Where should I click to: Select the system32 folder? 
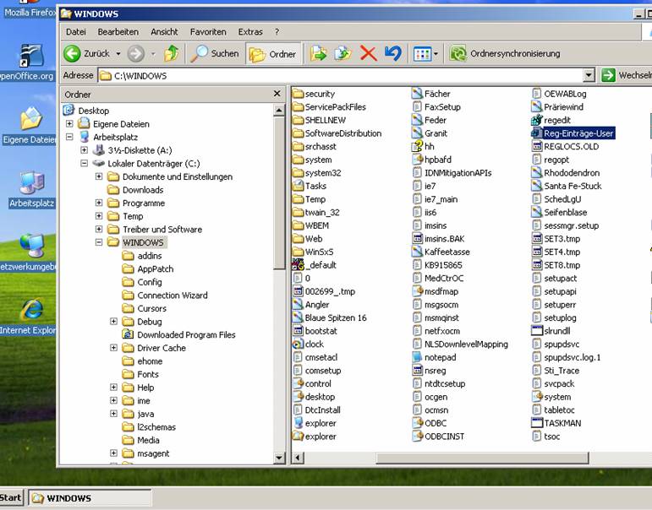click(317, 173)
